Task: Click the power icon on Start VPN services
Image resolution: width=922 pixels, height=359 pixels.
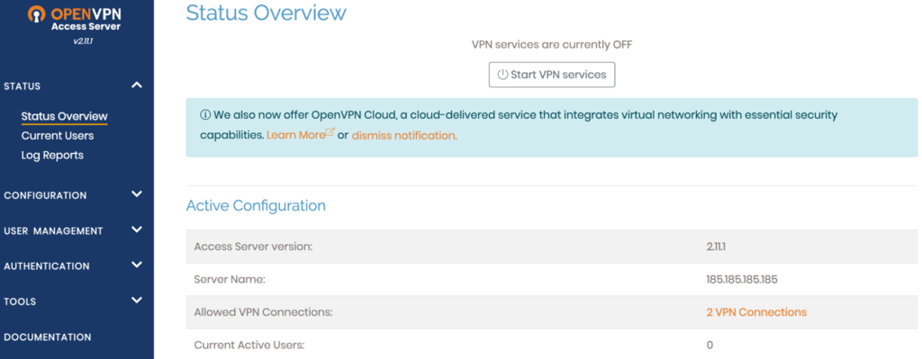Action: [502, 75]
